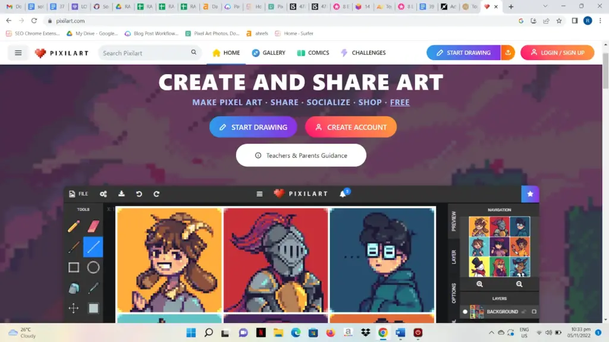Select the Move tool
This screenshot has width=609, height=342.
coord(74,308)
